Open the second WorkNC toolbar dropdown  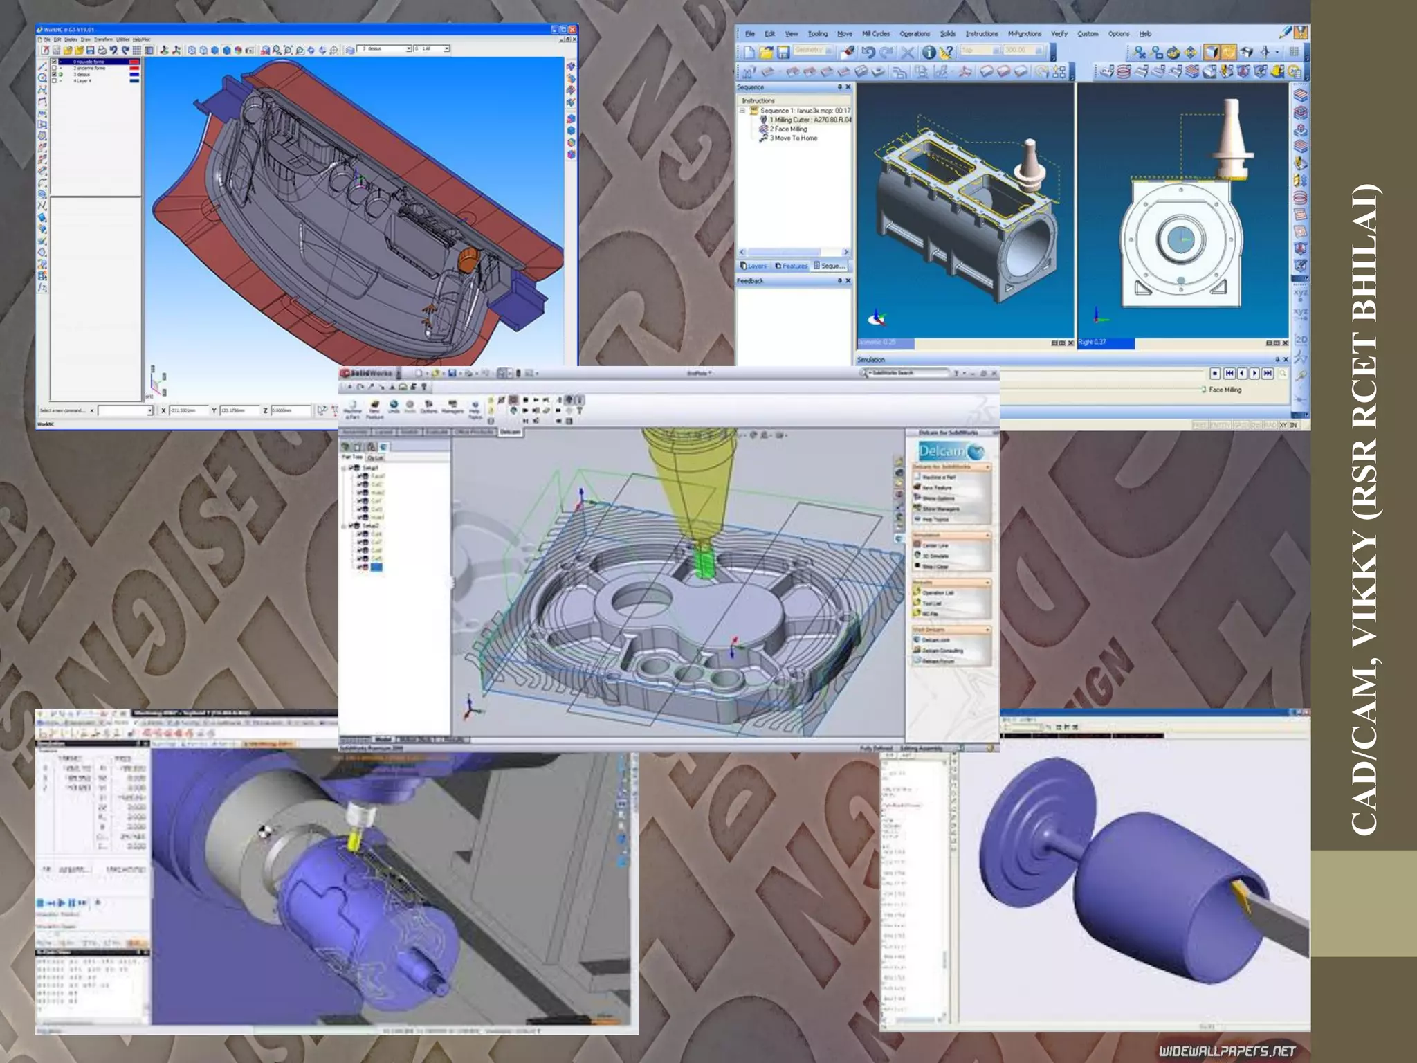(x=447, y=49)
